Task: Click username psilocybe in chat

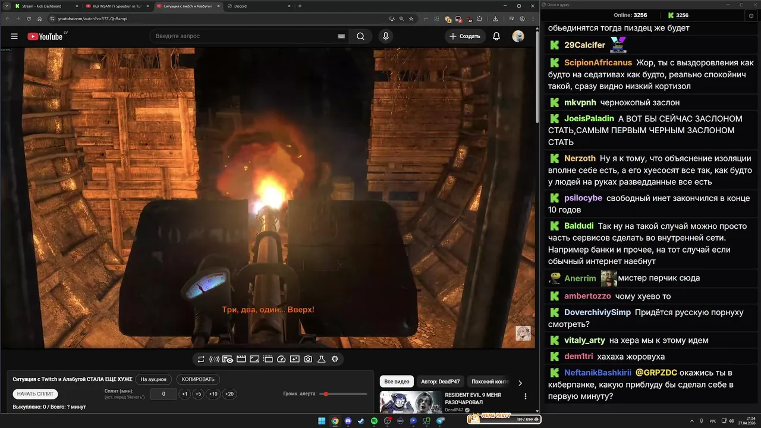Action: [x=583, y=198]
